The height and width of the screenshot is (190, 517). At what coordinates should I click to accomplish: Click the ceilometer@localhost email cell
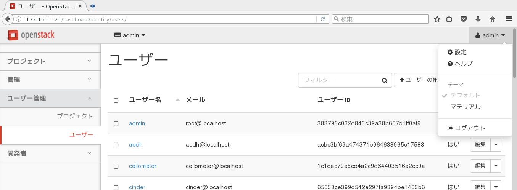214,166
